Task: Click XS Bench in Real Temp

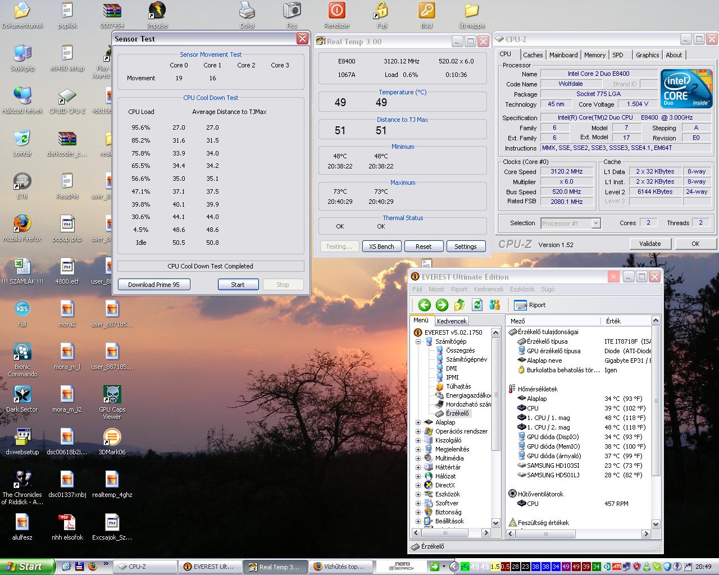Action: [381, 247]
